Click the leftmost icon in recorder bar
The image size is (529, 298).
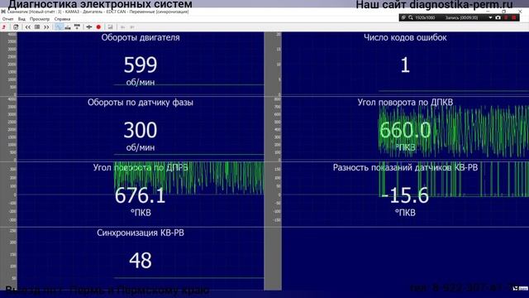click(403, 17)
